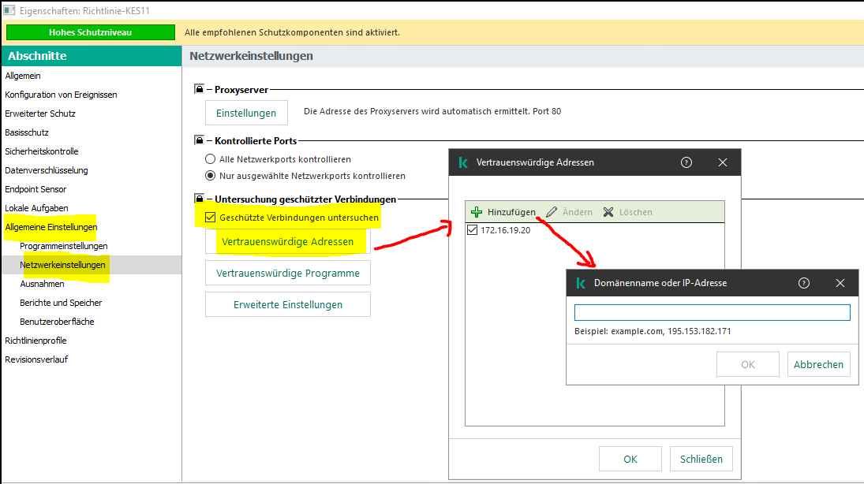Open Richtlinienprofile in the sidebar
864x484 pixels.
coord(36,341)
